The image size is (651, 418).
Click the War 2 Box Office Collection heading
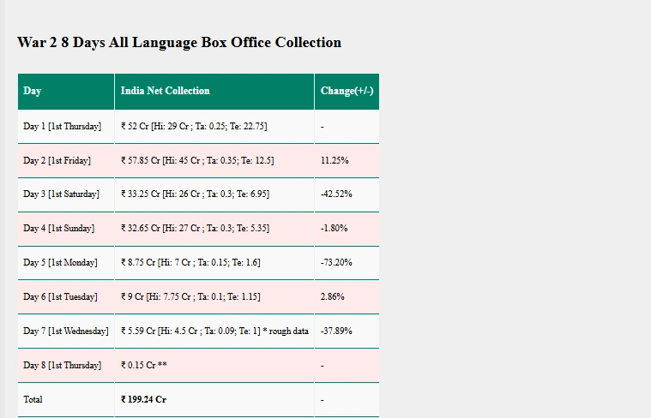[179, 43]
